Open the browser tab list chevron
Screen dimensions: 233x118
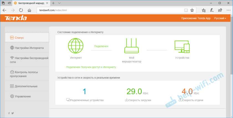tap(59, 3)
